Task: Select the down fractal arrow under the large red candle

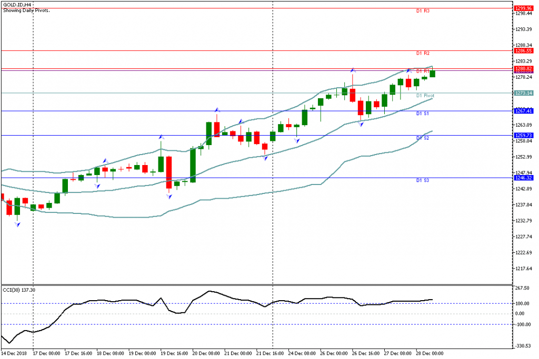Action: pyautogui.click(x=169, y=197)
